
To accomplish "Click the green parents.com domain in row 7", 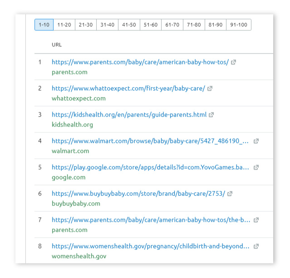I will 69,230.
